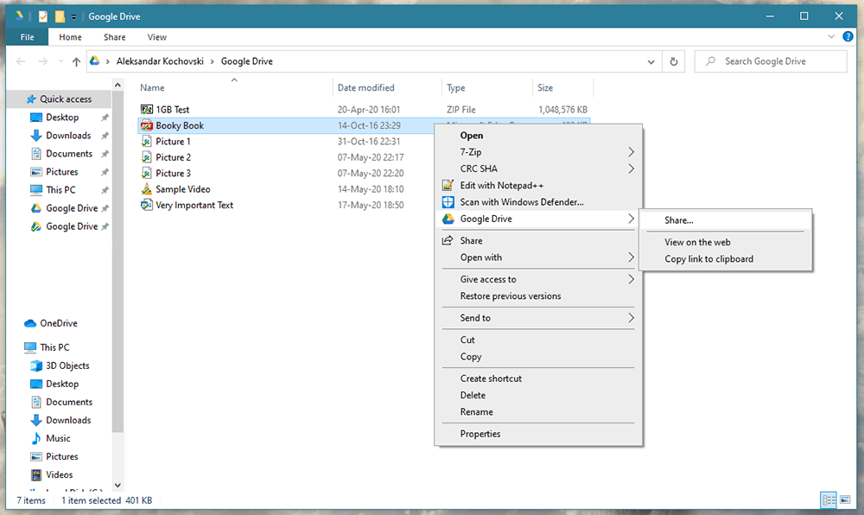Expand the Open with submenu arrow
This screenshot has width=864, height=515.
pyautogui.click(x=631, y=257)
